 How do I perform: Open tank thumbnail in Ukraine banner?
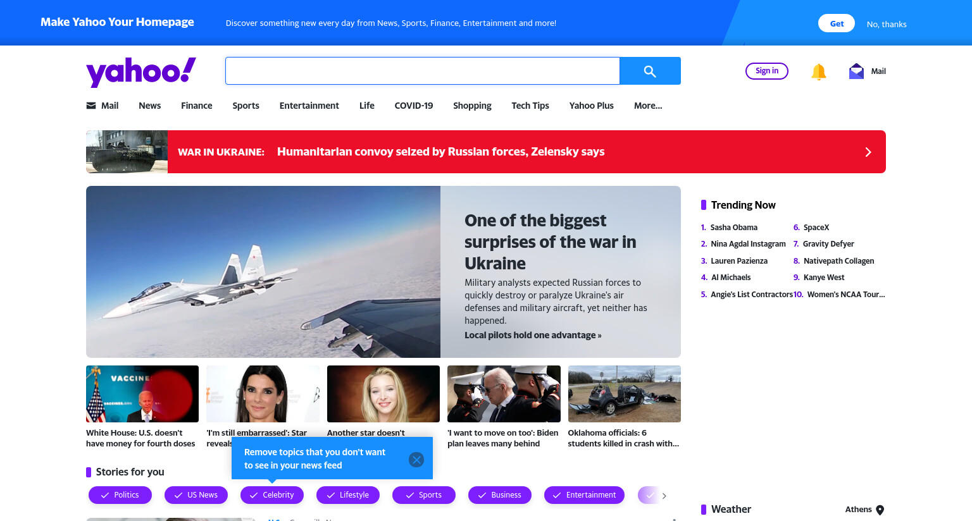pos(127,152)
